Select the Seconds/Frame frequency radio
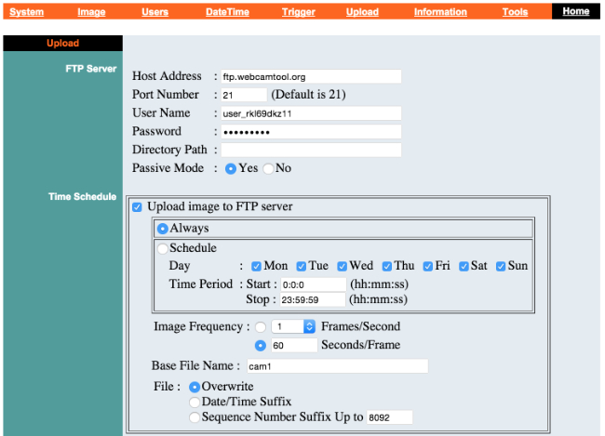The width and height of the screenshot is (605, 436). click(x=261, y=346)
